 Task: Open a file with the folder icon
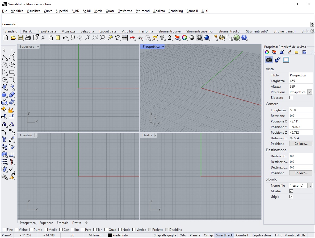tap(13, 38)
